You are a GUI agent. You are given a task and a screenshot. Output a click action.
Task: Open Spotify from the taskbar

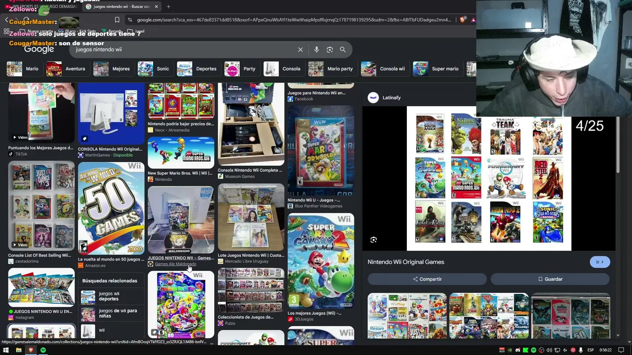coord(43,350)
